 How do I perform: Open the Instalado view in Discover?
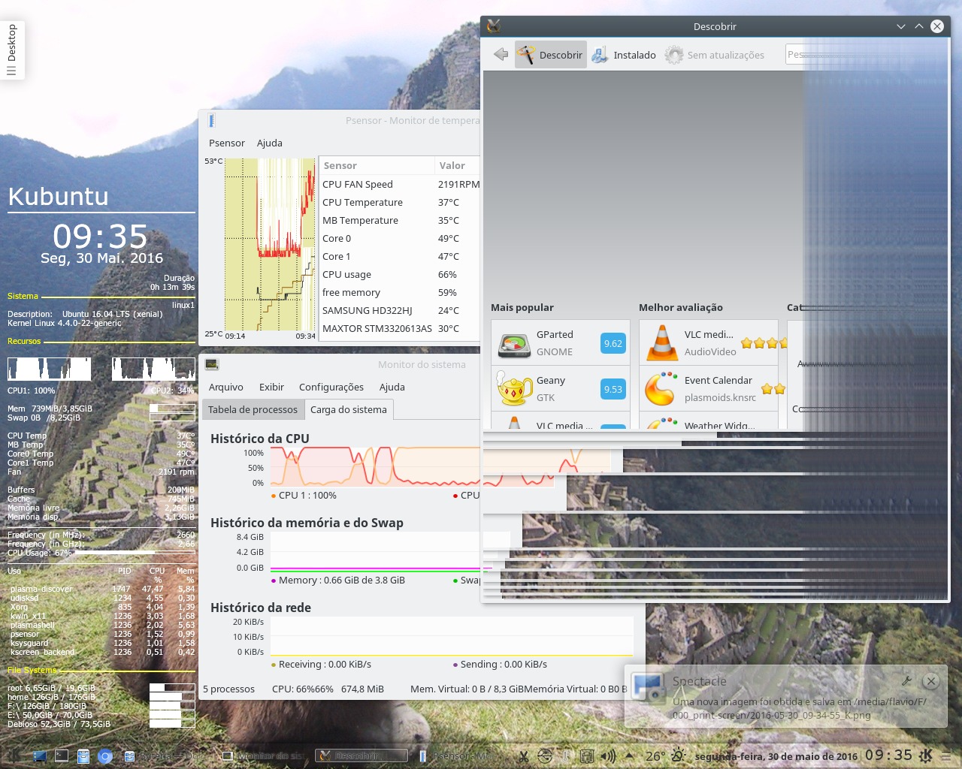624,55
